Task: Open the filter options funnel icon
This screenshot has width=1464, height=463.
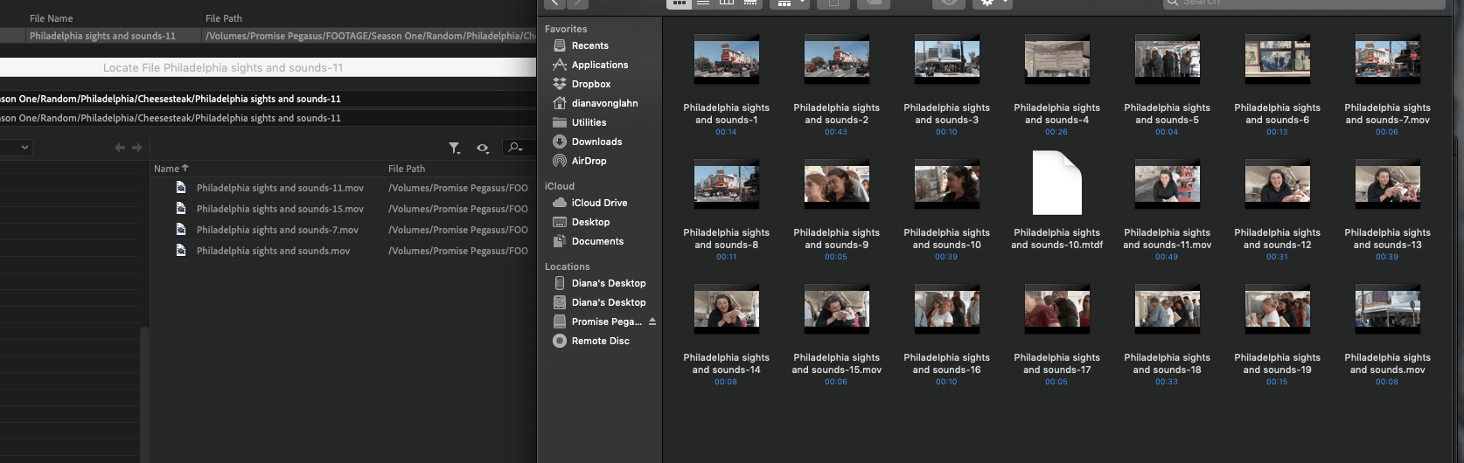Action: click(x=455, y=149)
